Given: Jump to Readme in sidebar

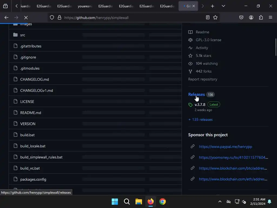Looking at the screenshot, I should coord(202,32).
